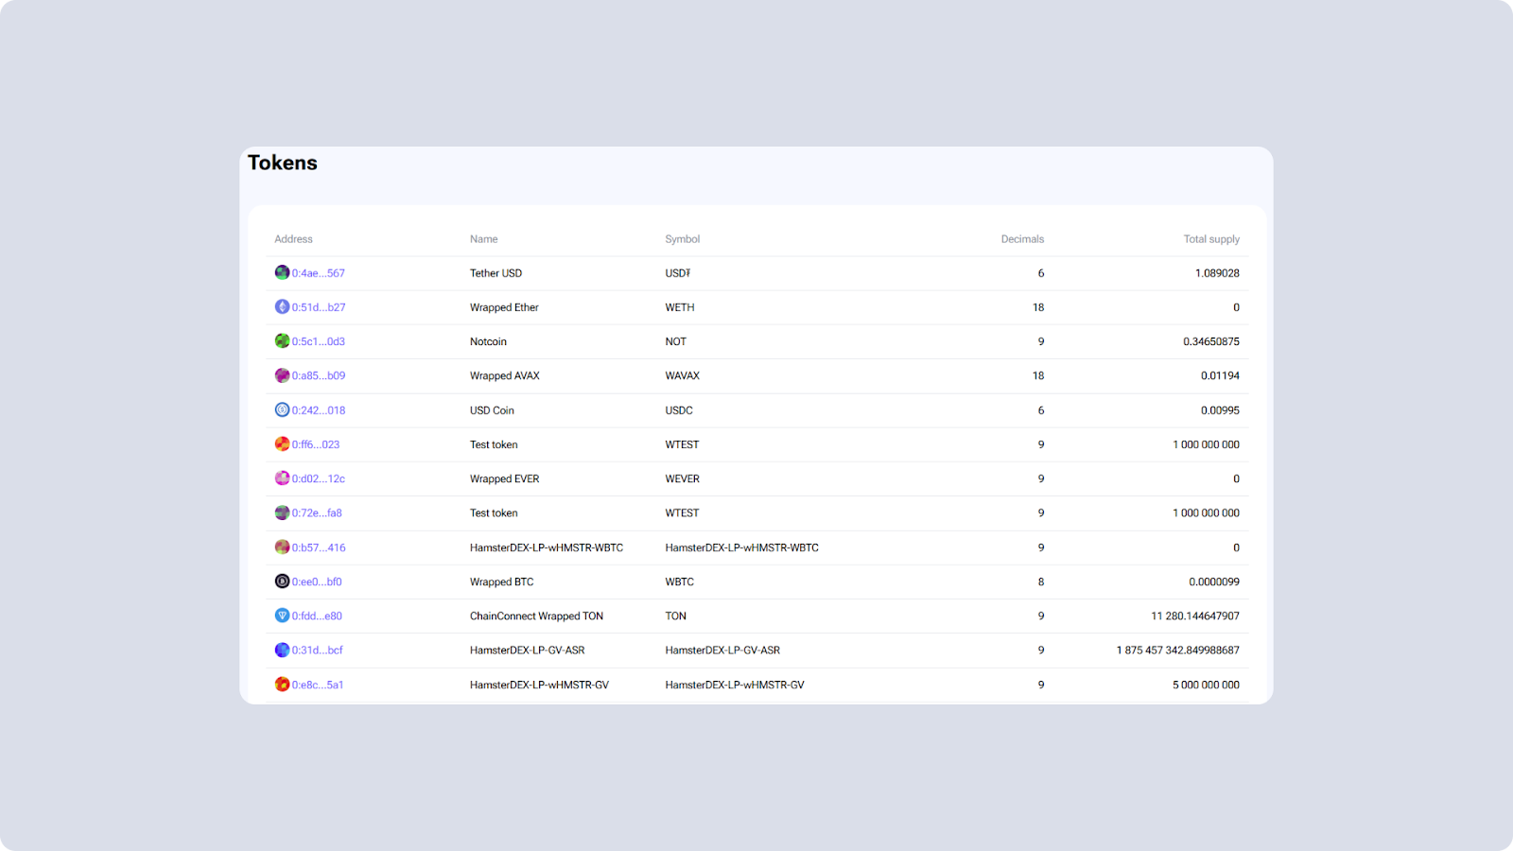
Task: Select the ChainConnect Wrapped TON name cell
Action: coord(536,616)
